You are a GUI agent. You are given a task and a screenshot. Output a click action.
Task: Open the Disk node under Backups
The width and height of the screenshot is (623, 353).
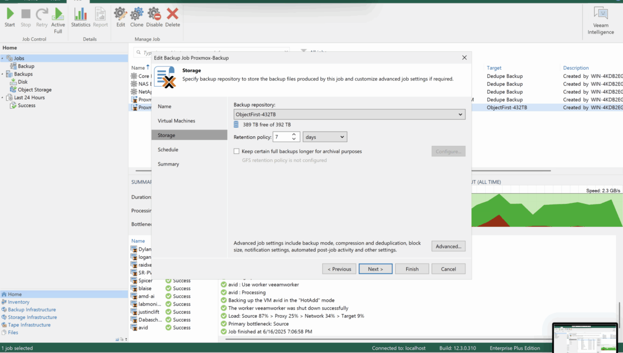(x=23, y=82)
